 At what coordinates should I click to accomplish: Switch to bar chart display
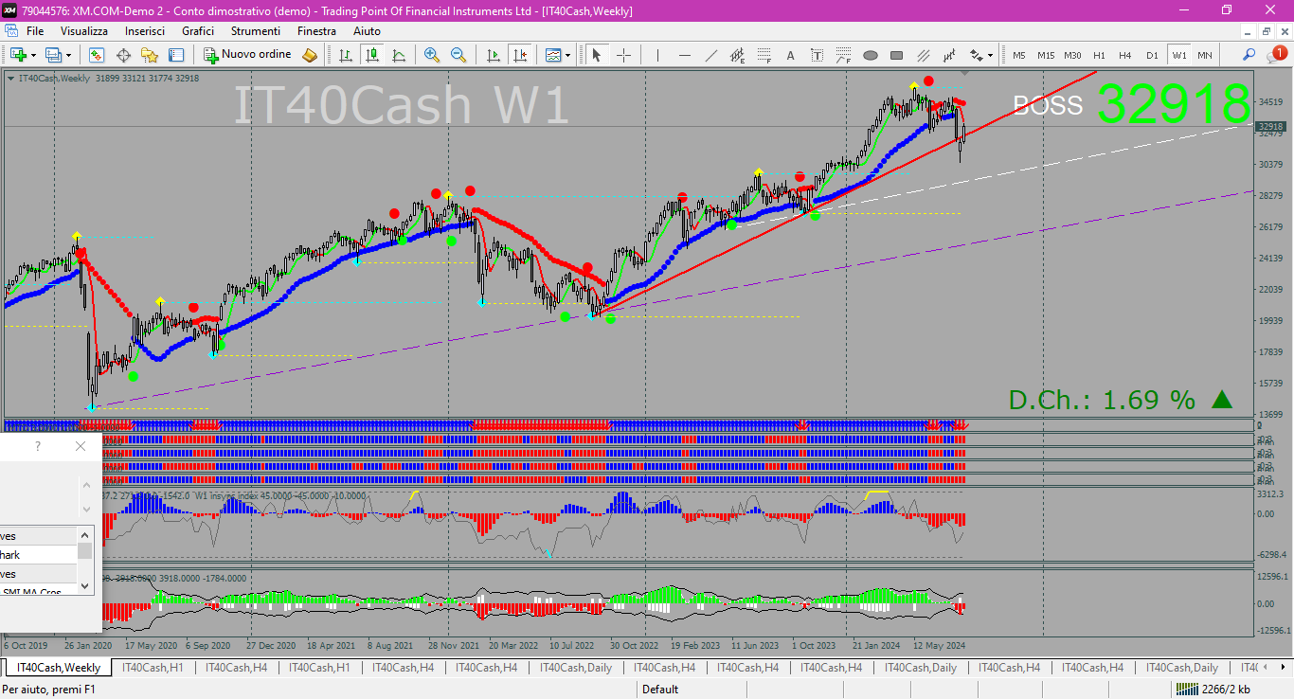(x=346, y=55)
